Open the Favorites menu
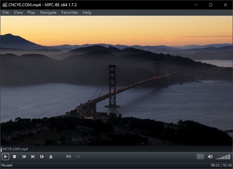This screenshot has width=233, height=169. click(70, 13)
